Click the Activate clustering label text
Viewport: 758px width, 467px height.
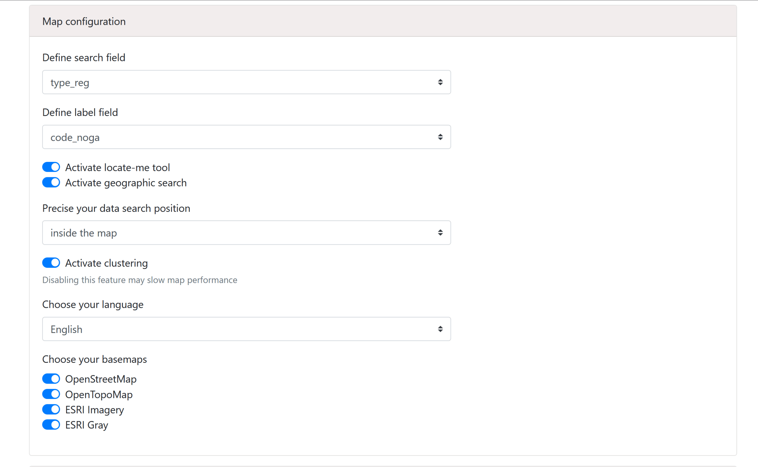coord(106,263)
